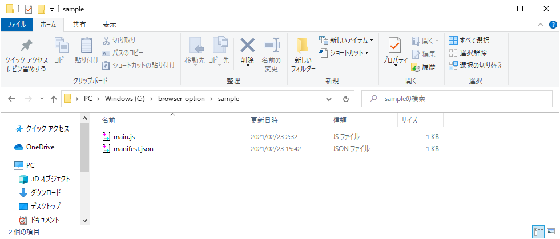This screenshot has height=239, width=560.
Task: Click Invert selection (選択の切り替え)
Action: pyautogui.click(x=476, y=65)
